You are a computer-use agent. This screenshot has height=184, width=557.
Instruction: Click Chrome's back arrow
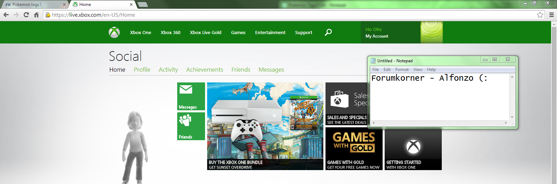tap(6, 15)
